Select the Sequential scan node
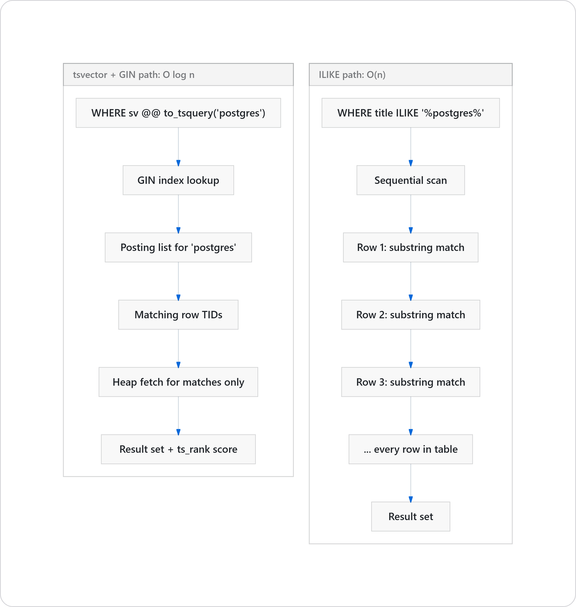Screen dimensions: 576x607 [x=410, y=180]
